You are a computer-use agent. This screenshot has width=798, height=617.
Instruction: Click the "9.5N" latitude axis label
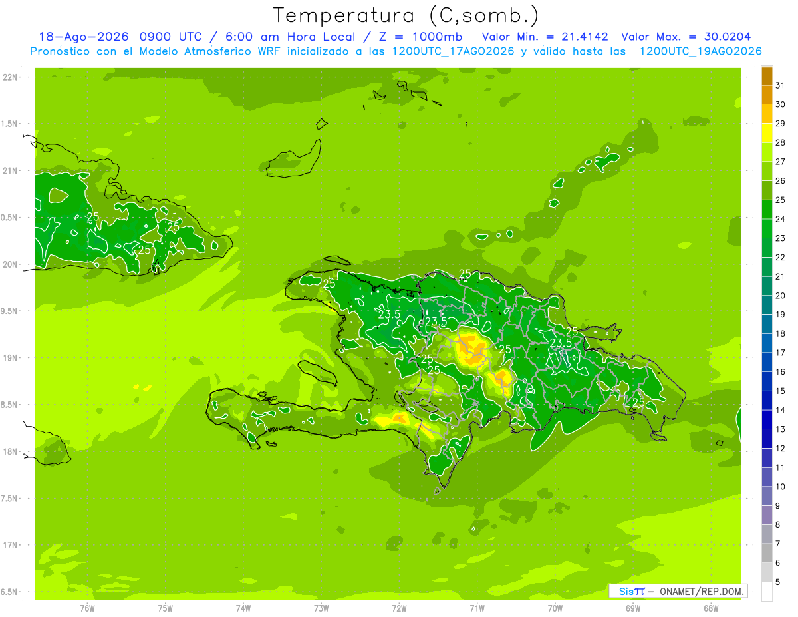pyautogui.click(x=9, y=311)
